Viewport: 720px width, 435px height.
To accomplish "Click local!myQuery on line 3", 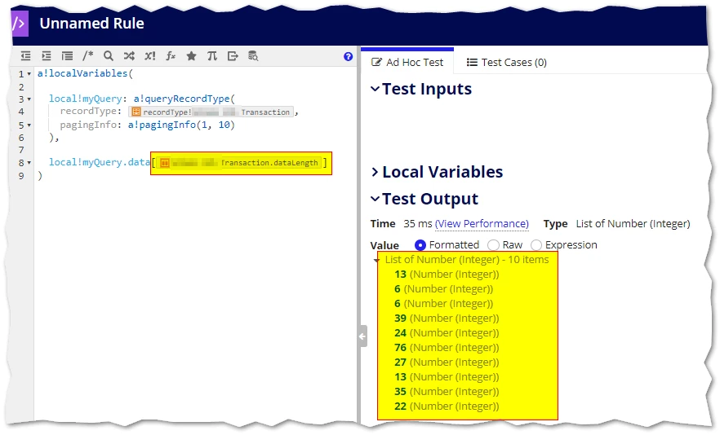I will 86,99.
